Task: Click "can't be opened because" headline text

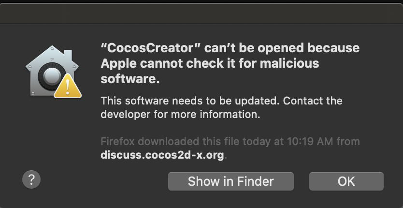Action: tap(282, 48)
